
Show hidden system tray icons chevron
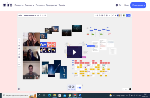[127, 95]
